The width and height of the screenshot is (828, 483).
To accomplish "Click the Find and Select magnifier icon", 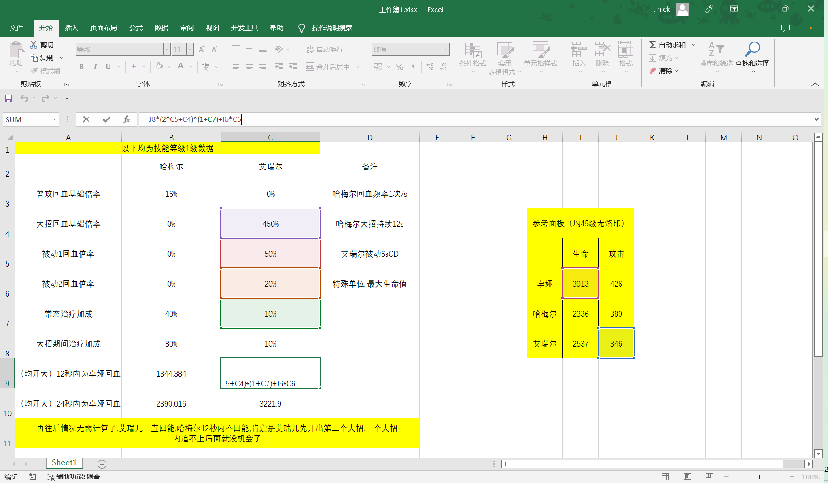I will [752, 49].
